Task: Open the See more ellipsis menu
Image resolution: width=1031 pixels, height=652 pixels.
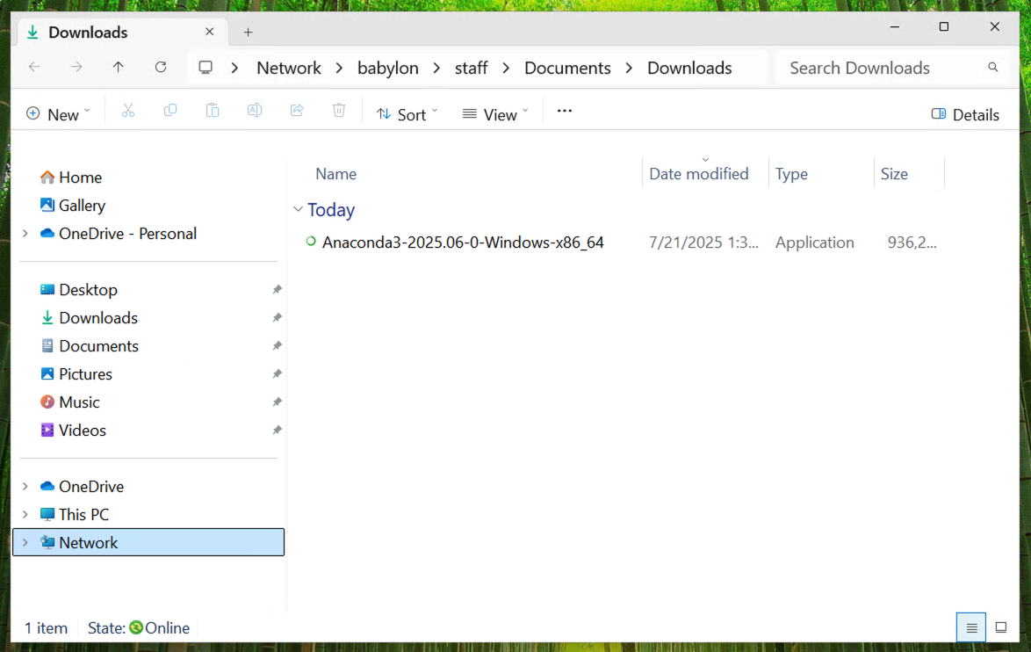Action: [564, 111]
